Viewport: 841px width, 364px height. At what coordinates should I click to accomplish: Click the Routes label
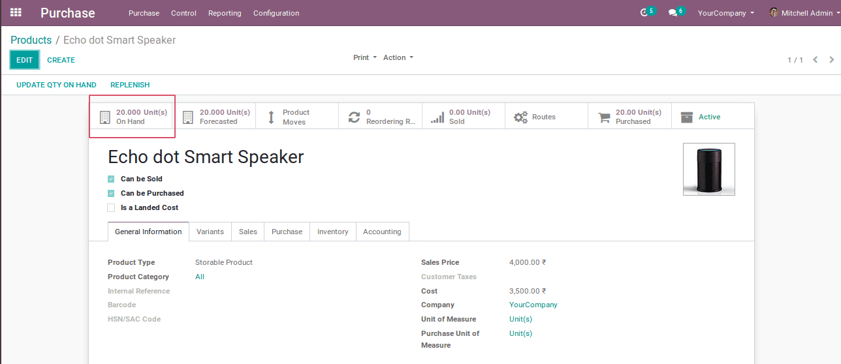tap(544, 117)
